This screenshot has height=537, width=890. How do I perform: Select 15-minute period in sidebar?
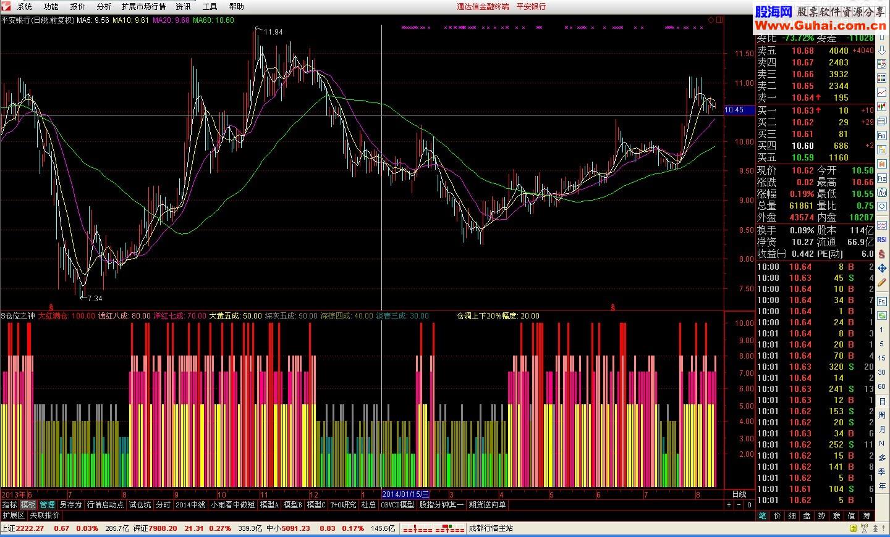click(882, 358)
